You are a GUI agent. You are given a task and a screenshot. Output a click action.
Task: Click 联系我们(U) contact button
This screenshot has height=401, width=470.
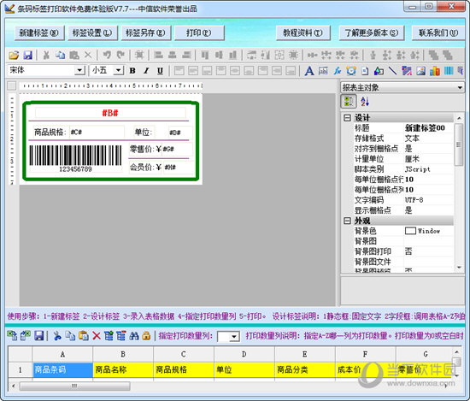click(x=438, y=32)
